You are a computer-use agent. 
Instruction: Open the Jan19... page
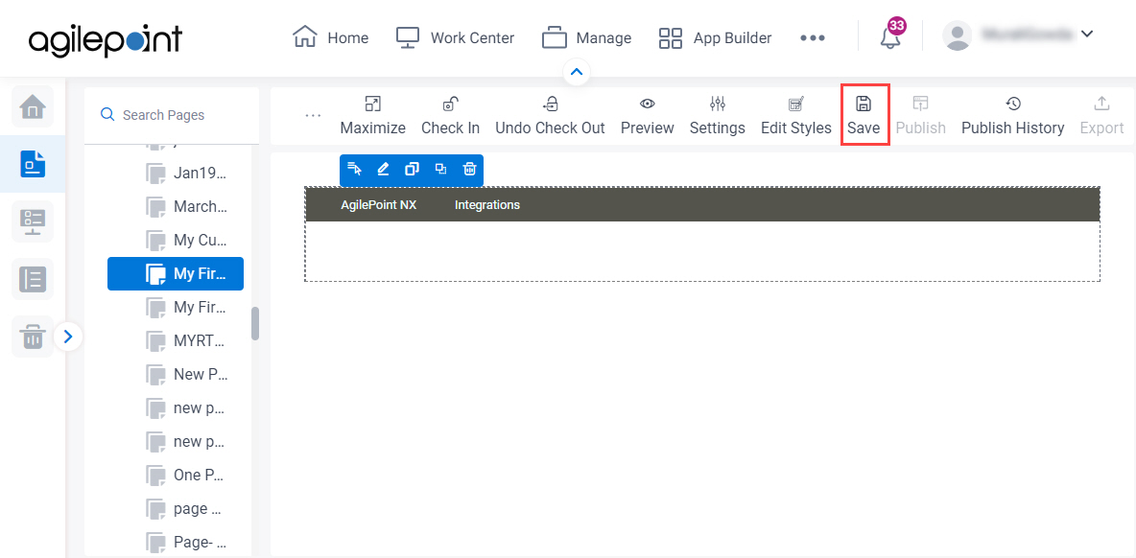click(x=187, y=173)
